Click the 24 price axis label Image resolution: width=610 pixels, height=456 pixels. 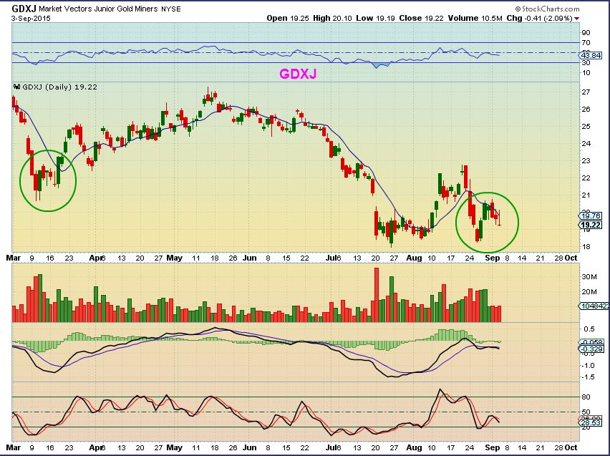pos(586,144)
